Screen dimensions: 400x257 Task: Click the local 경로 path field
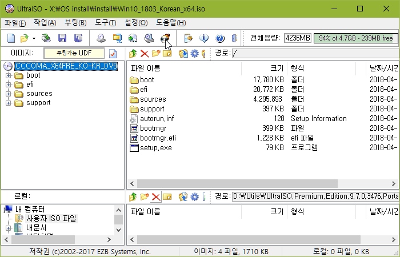point(315,196)
